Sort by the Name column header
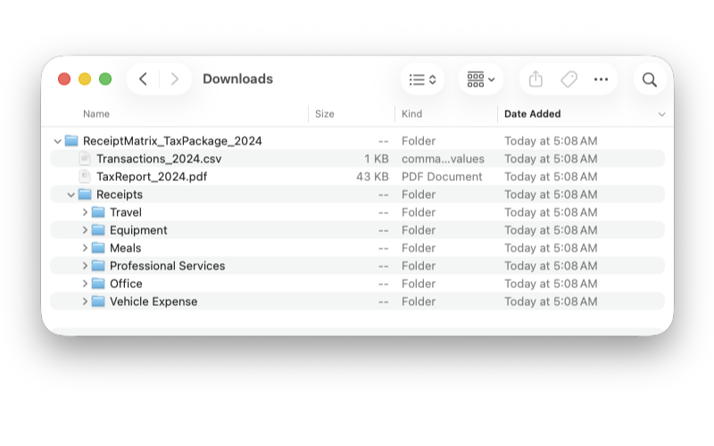Screen dimensions: 714x446 coord(96,114)
